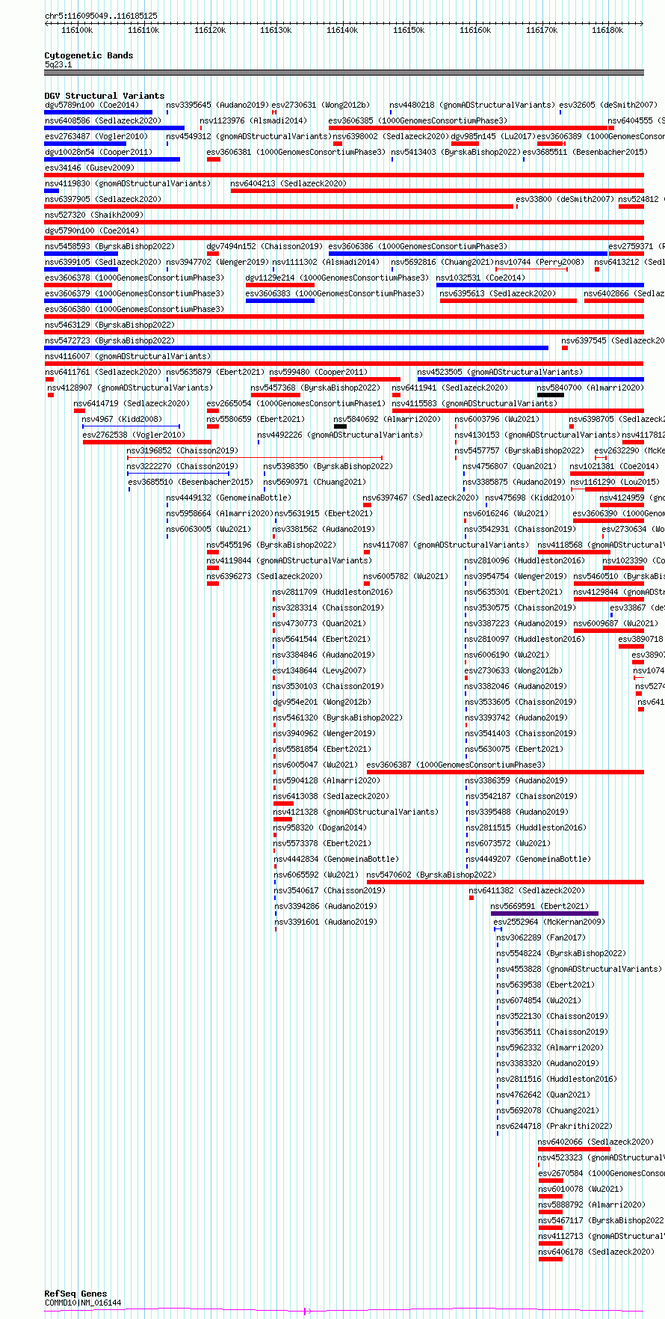This screenshot has width=665, height=1319.
Task: Open variant nsv599480 (Cooper2011)
Action: coord(318,372)
